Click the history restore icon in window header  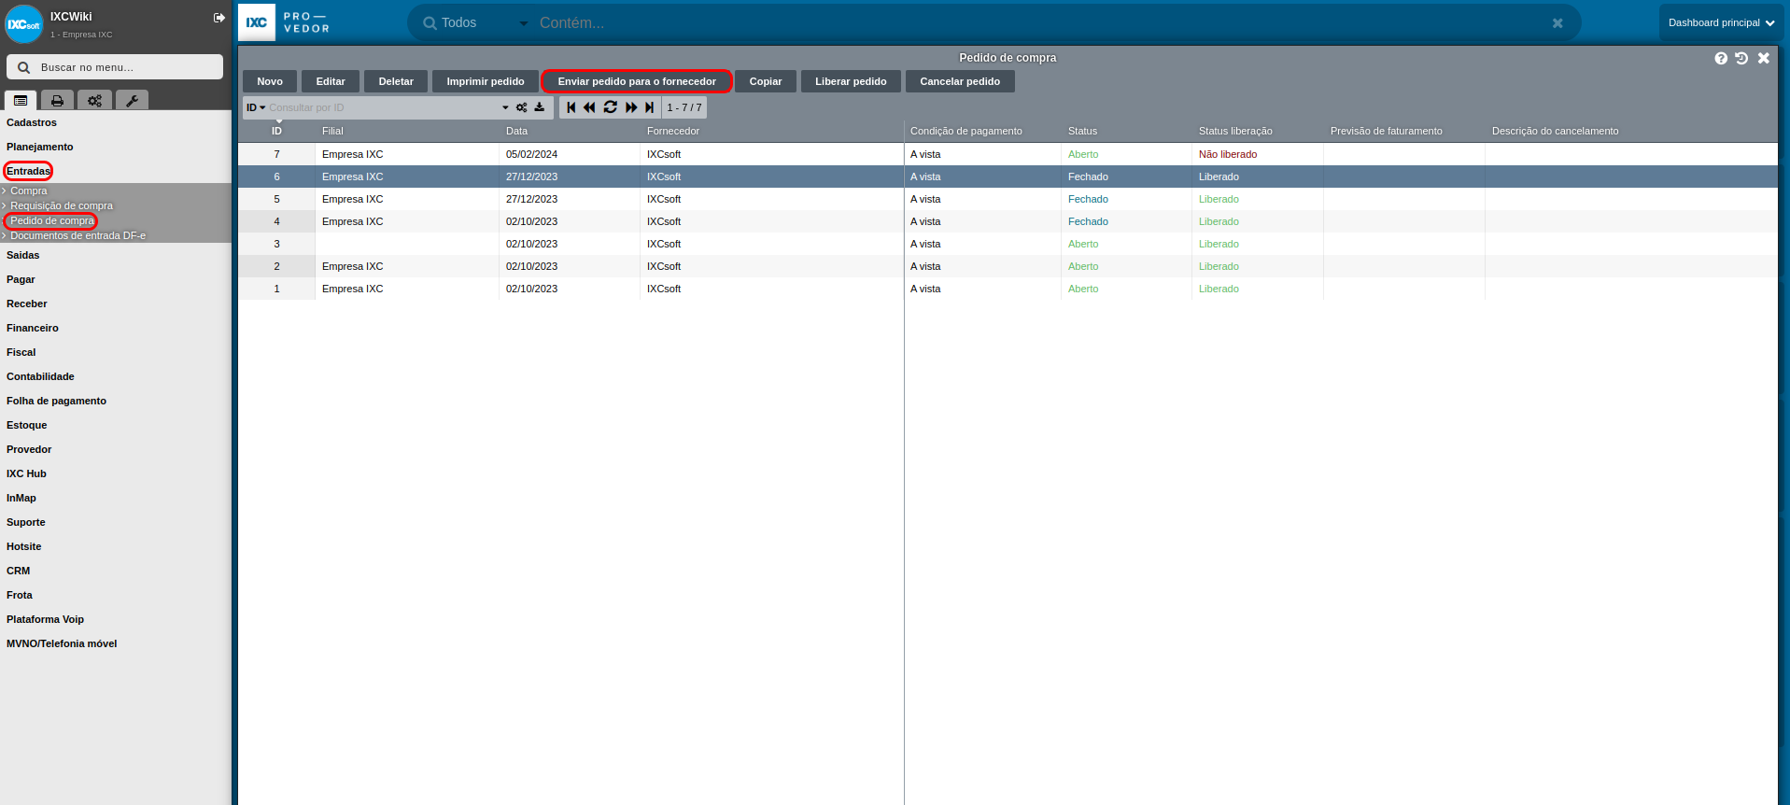(x=1741, y=58)
